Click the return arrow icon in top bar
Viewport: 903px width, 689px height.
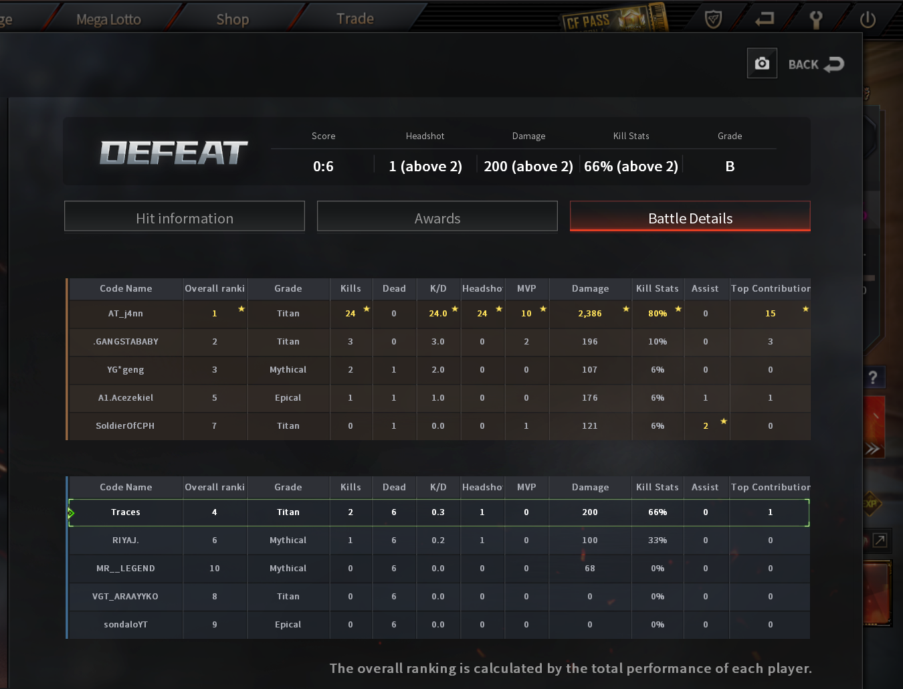[765, 19]
